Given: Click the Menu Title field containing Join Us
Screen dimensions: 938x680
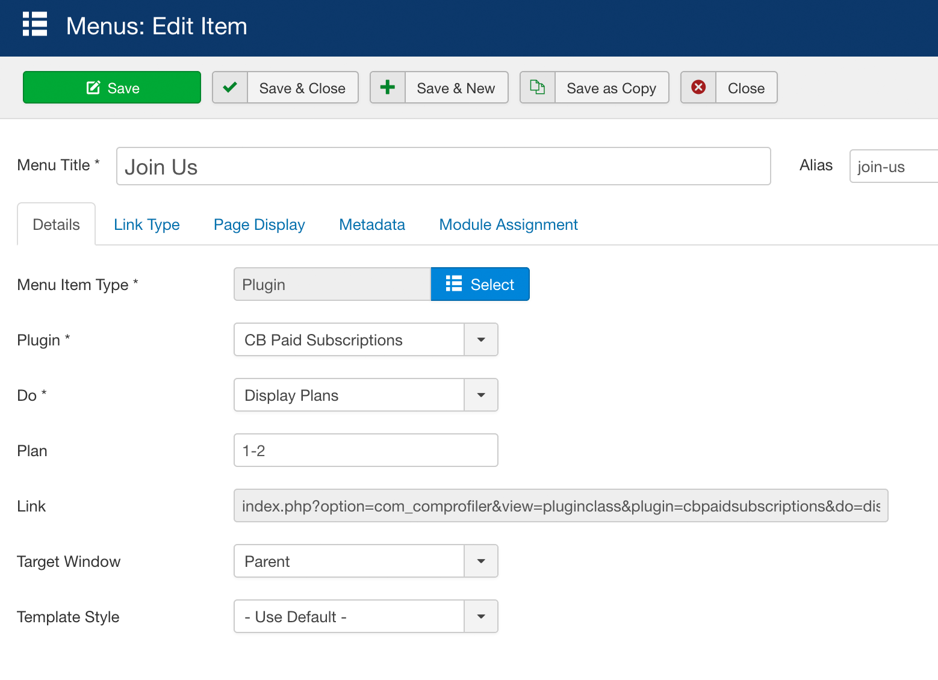Looking at the screenshot, I should click(x=443, y=166).
